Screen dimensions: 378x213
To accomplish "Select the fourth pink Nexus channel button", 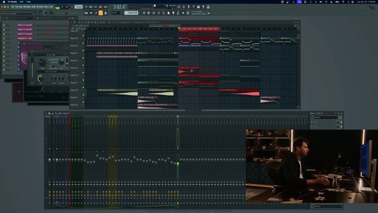I will point(25,38).
